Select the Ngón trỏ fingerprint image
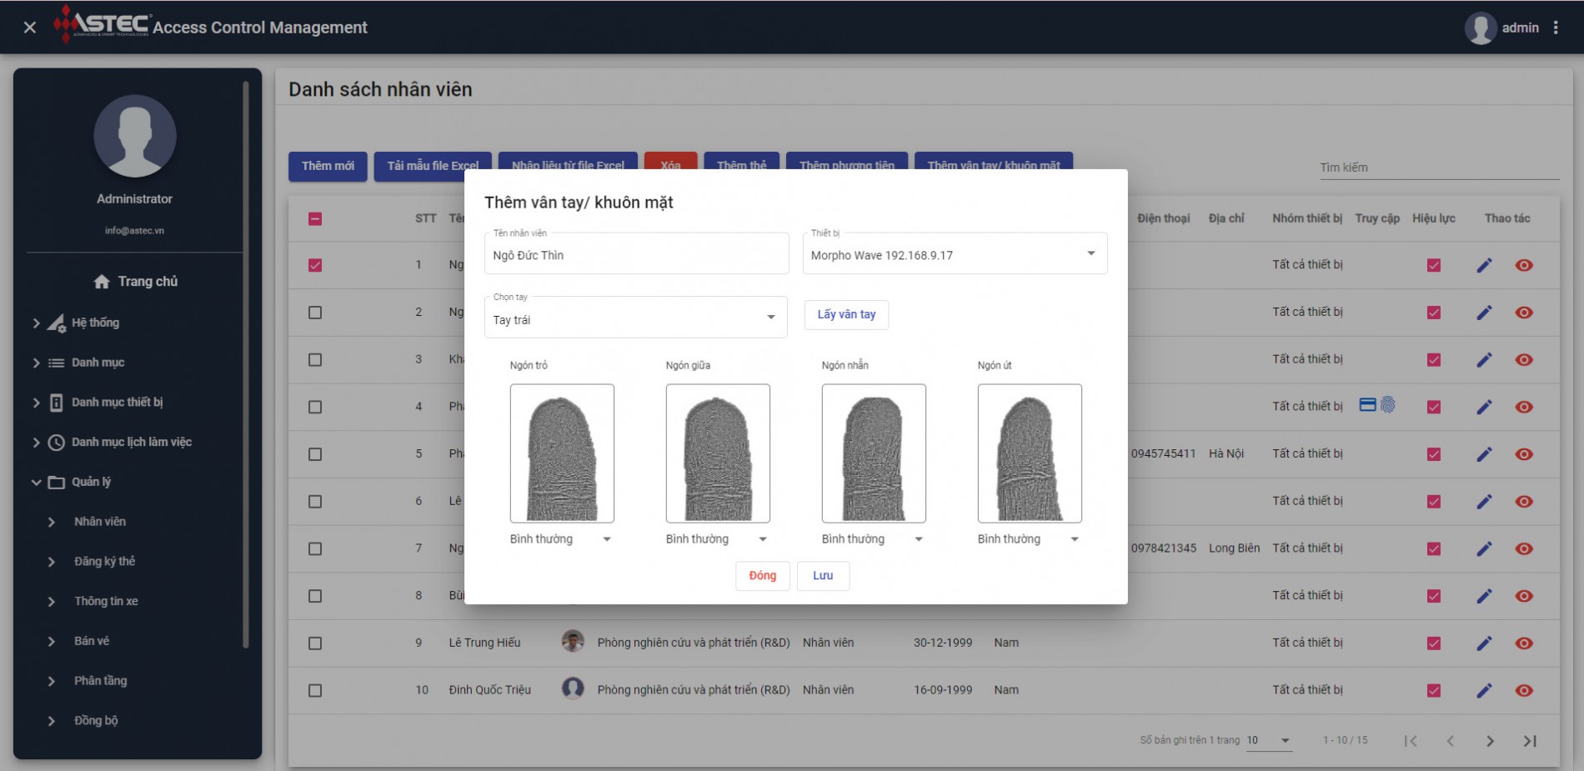 click(562, 453)
